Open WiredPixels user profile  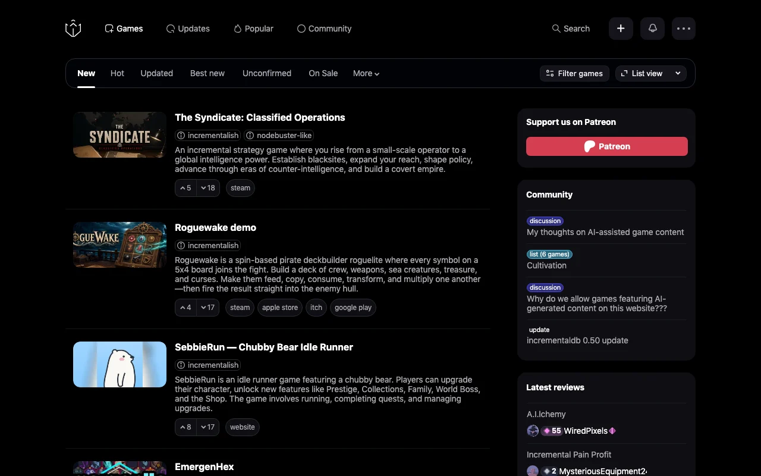586,431
